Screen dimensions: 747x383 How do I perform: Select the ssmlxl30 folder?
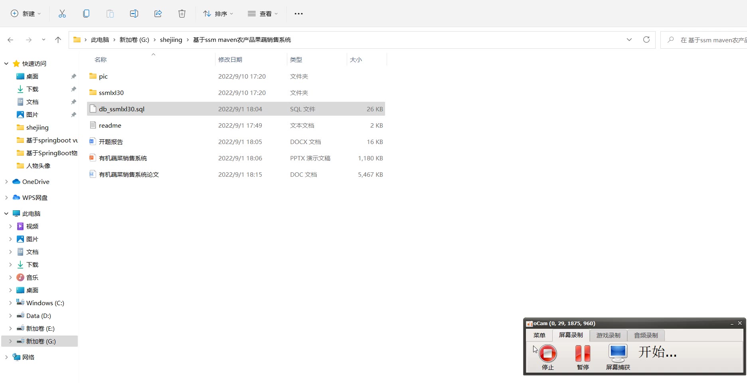pos(236,93)
